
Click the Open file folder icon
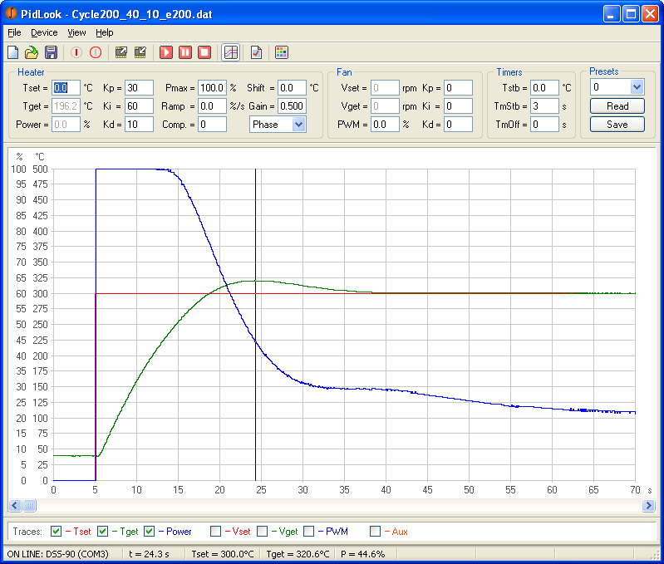coord(32,52)
